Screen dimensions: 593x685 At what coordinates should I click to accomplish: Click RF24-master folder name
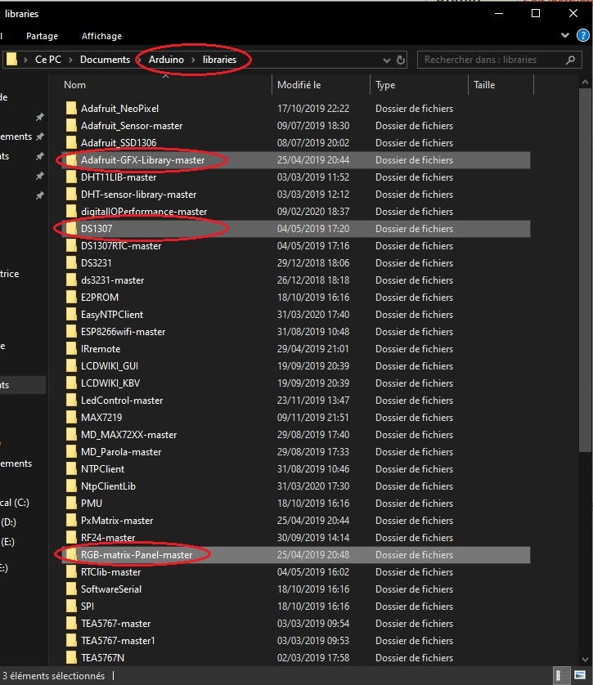(x=108, y=537)
